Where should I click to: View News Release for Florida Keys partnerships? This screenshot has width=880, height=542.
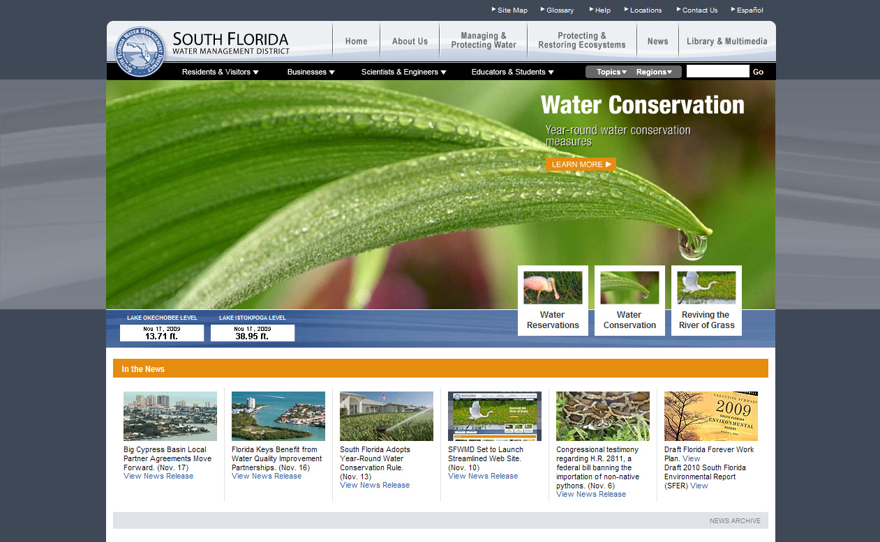(267, 477)
